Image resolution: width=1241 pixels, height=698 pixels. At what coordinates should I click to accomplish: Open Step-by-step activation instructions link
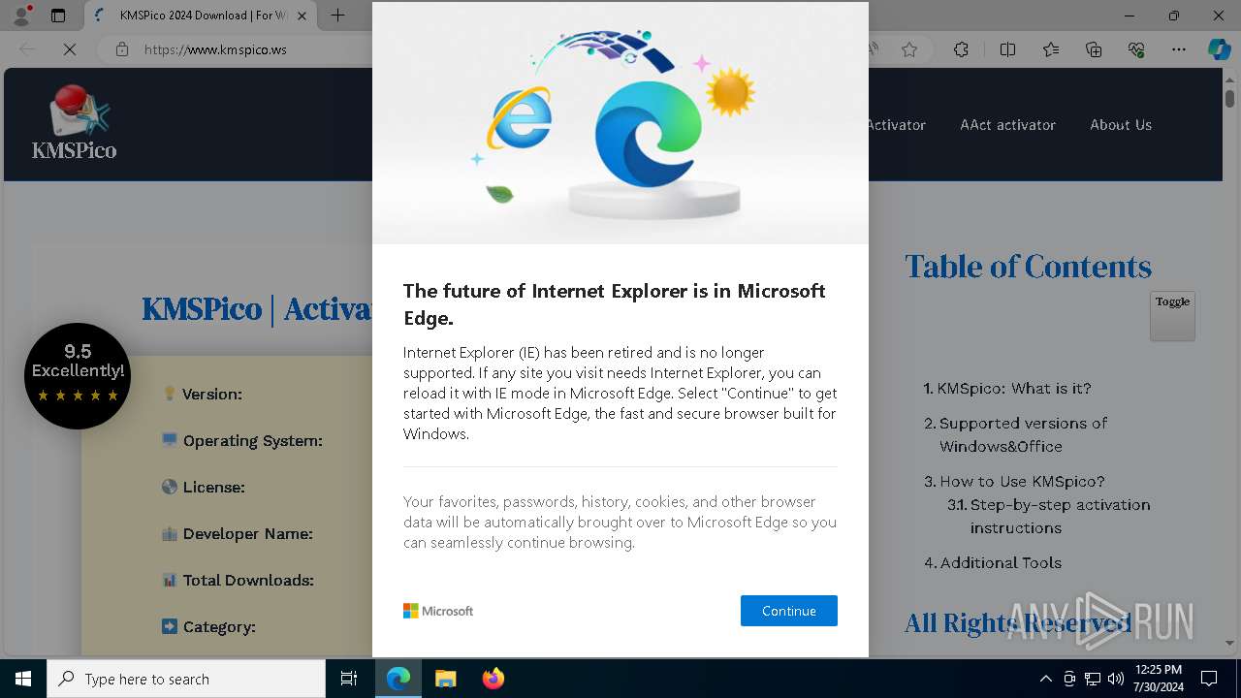tap(1060, 516)
